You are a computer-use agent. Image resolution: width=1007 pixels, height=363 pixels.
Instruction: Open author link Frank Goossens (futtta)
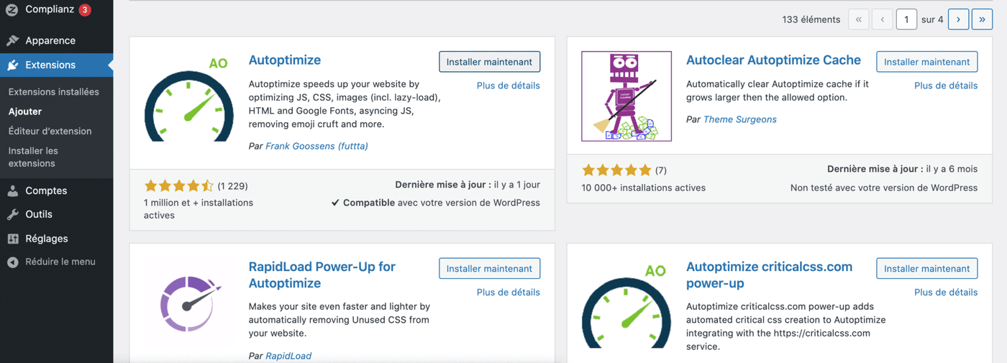pos(316,146)
